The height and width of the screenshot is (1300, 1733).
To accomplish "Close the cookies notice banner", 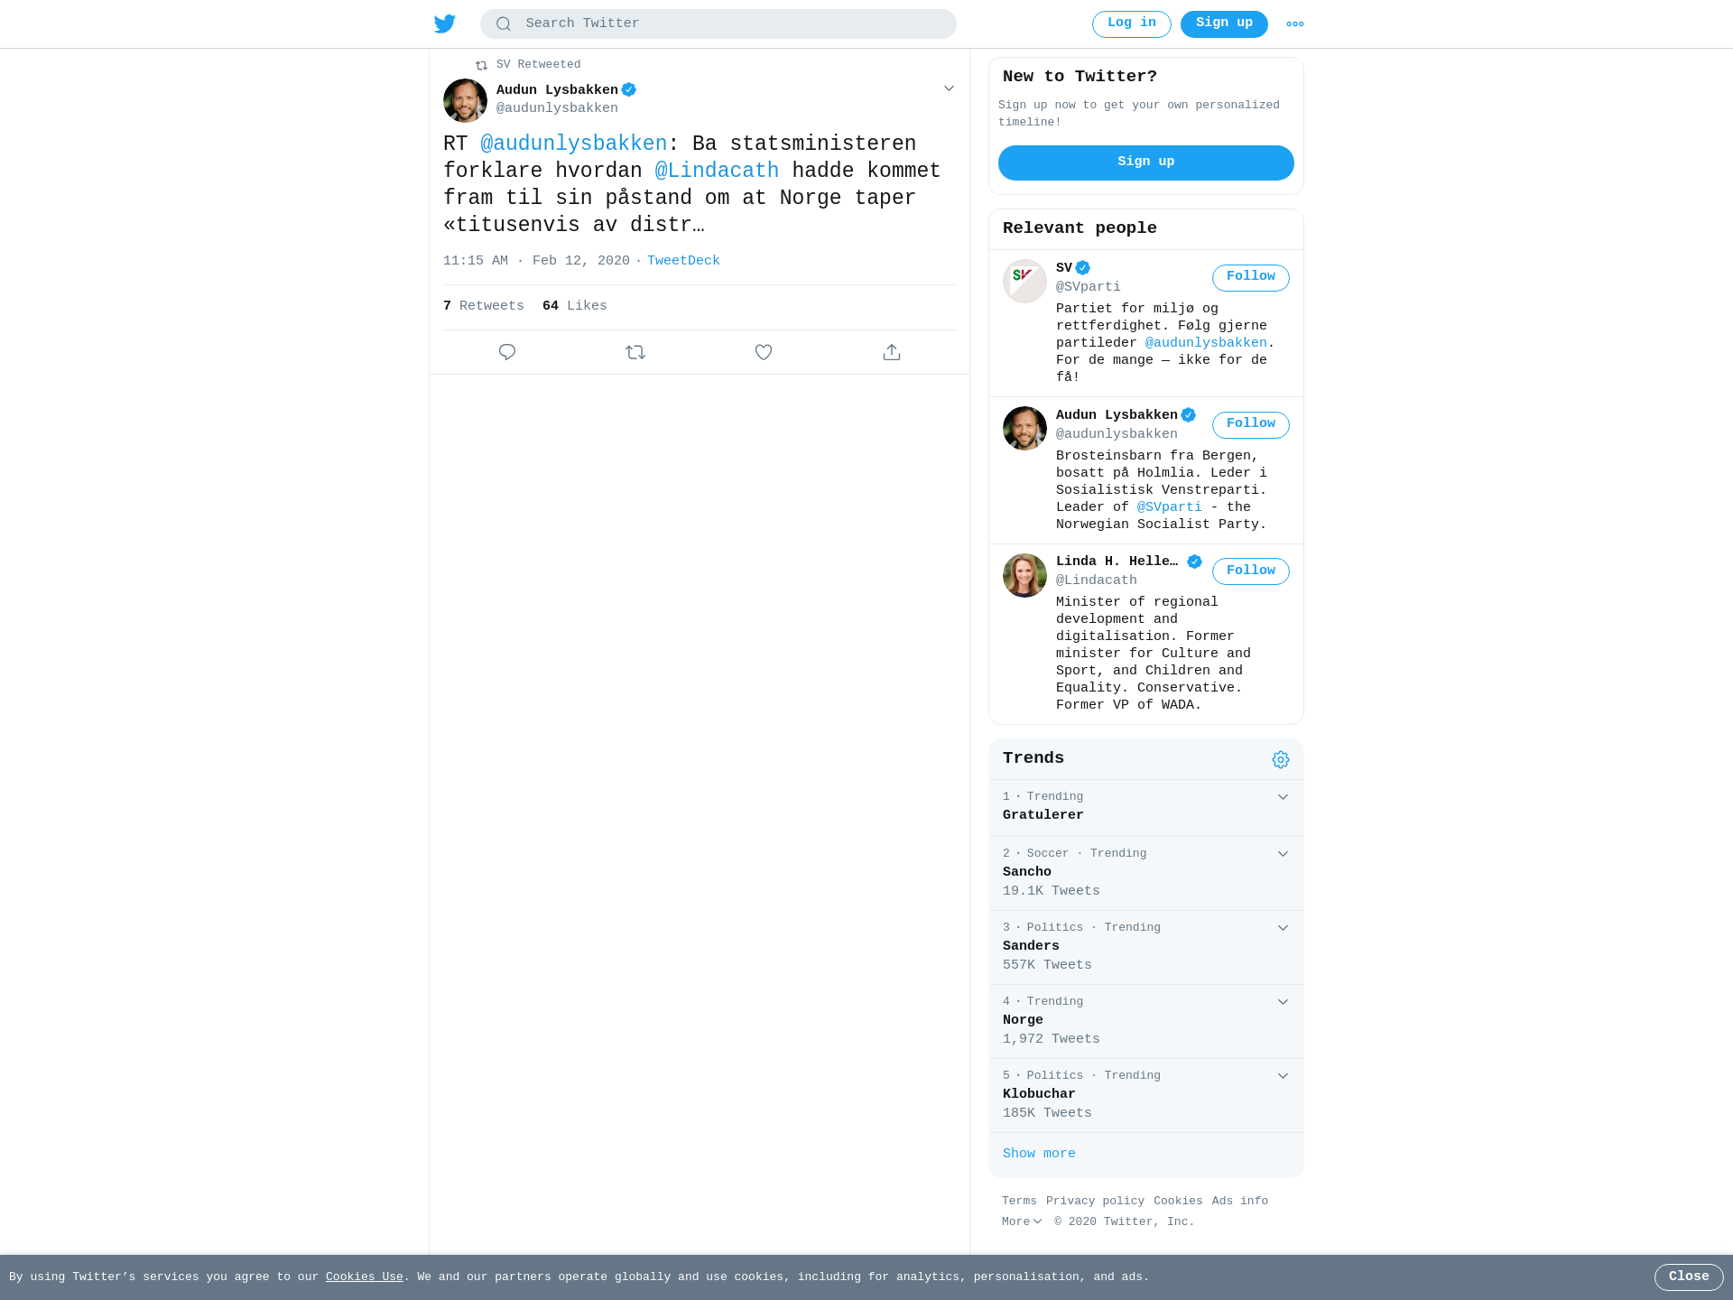I will 1689,1277.
